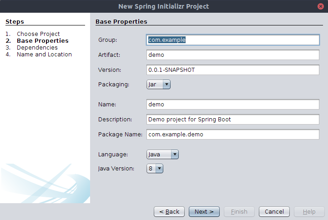The image size is (328, 220).
Task: Click the Group input field
Action: point(233,40)
